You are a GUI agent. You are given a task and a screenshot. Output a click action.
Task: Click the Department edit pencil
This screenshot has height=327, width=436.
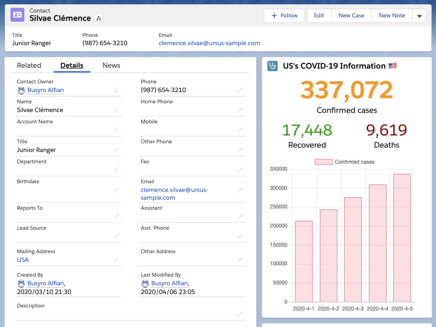coord(116,169)
